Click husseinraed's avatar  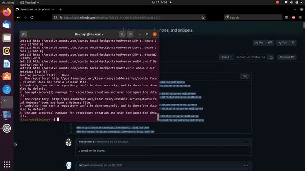[x=69, y=142]
